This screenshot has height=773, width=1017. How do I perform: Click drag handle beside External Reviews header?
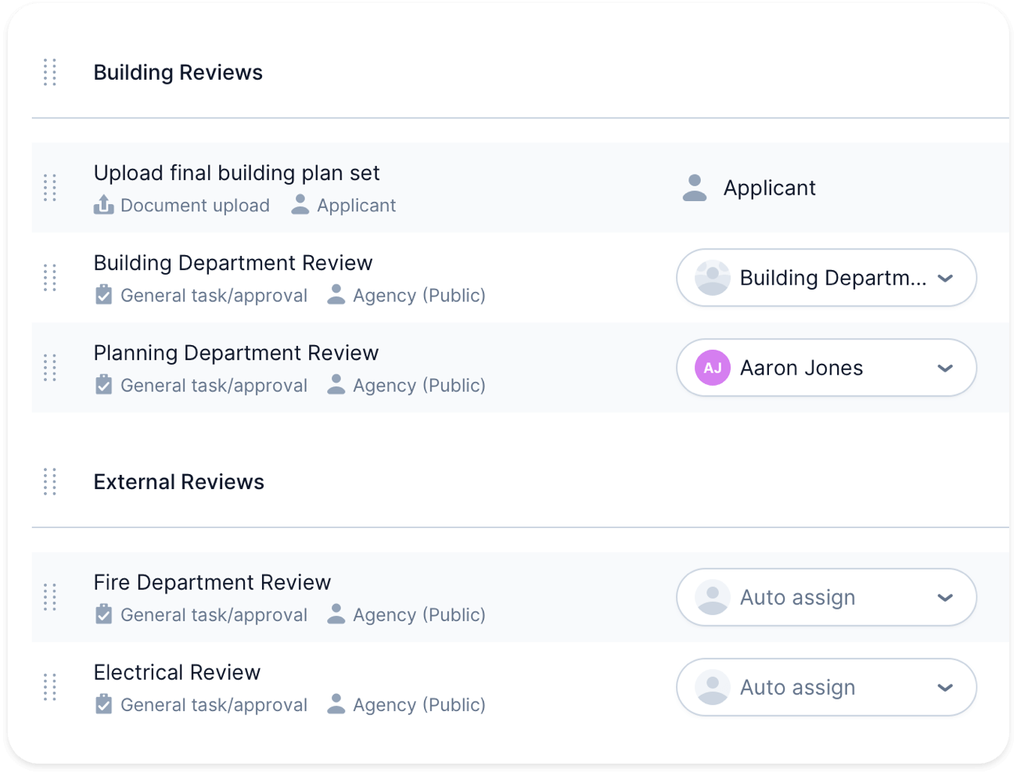[50, 482]
